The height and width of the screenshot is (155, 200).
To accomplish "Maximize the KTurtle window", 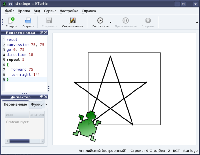I will point(183,4).
